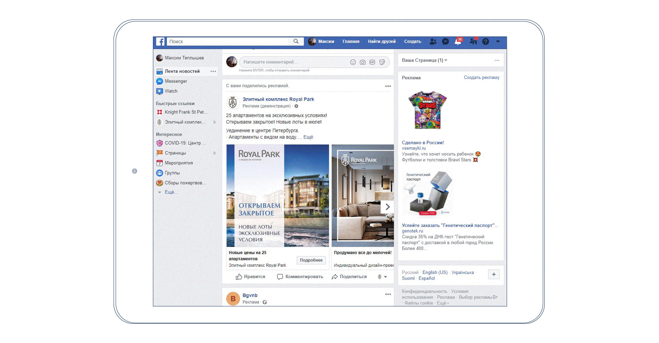Expand the footer Ещё links dropdown

point(443,303)
